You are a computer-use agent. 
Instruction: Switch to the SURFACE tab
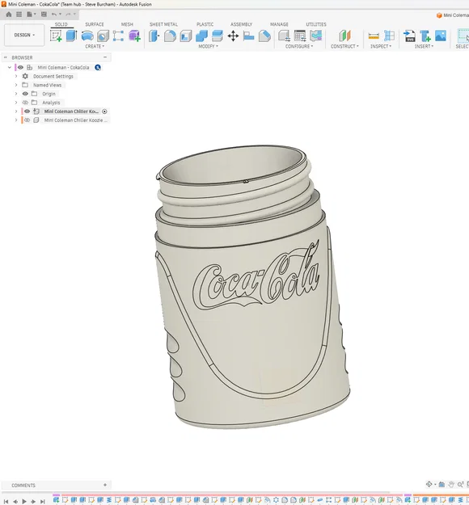[x=95, y=24]
